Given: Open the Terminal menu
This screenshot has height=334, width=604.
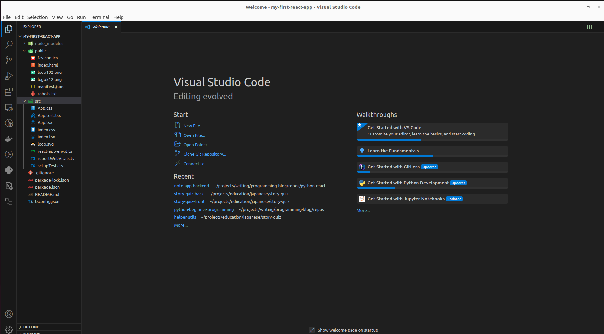Looking at the screenshot, I should click(x=100, y=17).
